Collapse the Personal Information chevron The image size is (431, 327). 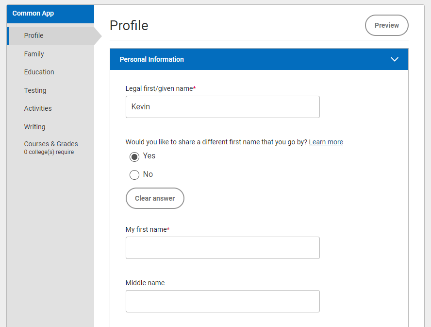[x=394, y=59]
